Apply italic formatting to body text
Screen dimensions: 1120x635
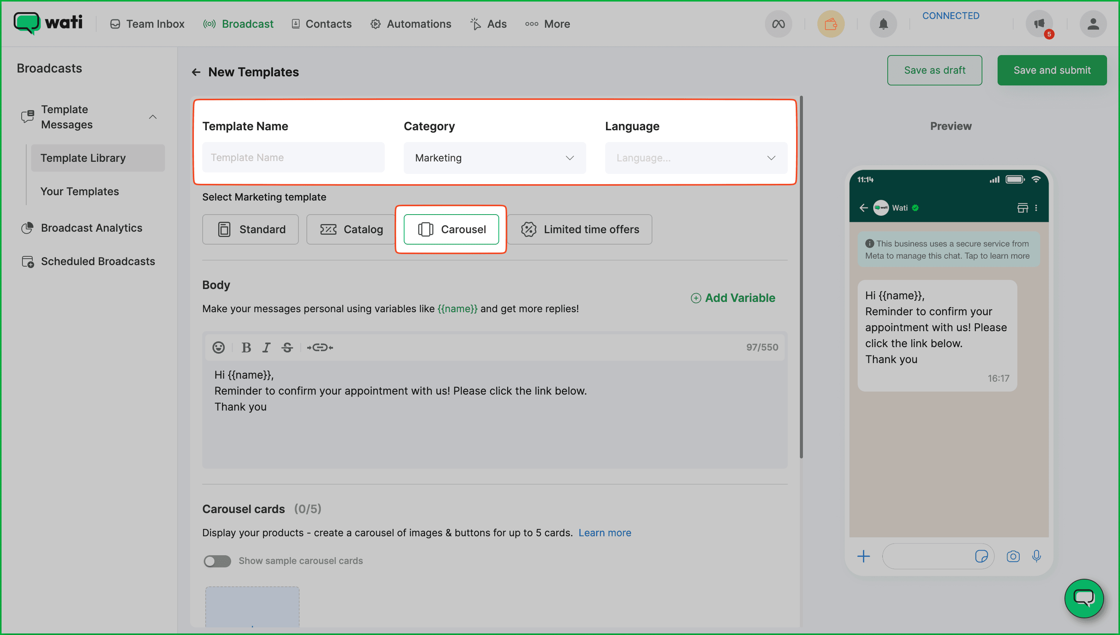pos(266,347)
